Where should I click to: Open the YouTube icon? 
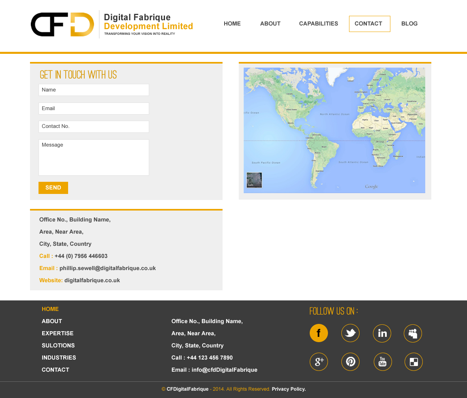[x=382, y=362]
